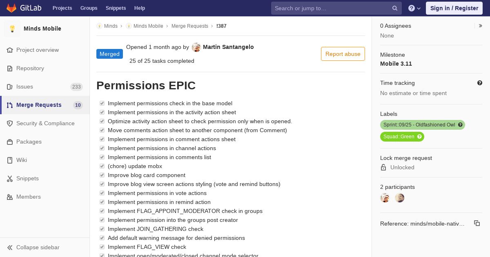This screenshot has height=257, width=490.
Task: Click the Members people icon
Action: [10, 197]
